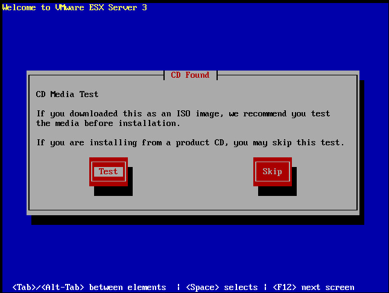Screen dimensions: 389x293
Task: Click the '<Space> selects' hint
Action: [x=222, y=288]
